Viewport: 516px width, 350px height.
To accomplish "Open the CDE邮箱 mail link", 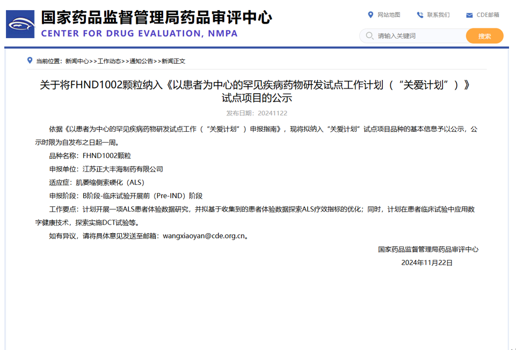I will coord(488,14).
